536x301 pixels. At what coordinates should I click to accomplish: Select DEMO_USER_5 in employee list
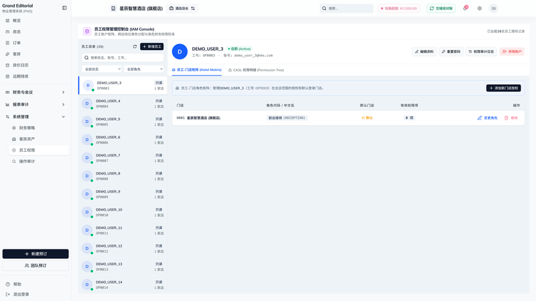pyautogui.click(x=123, y=122)
